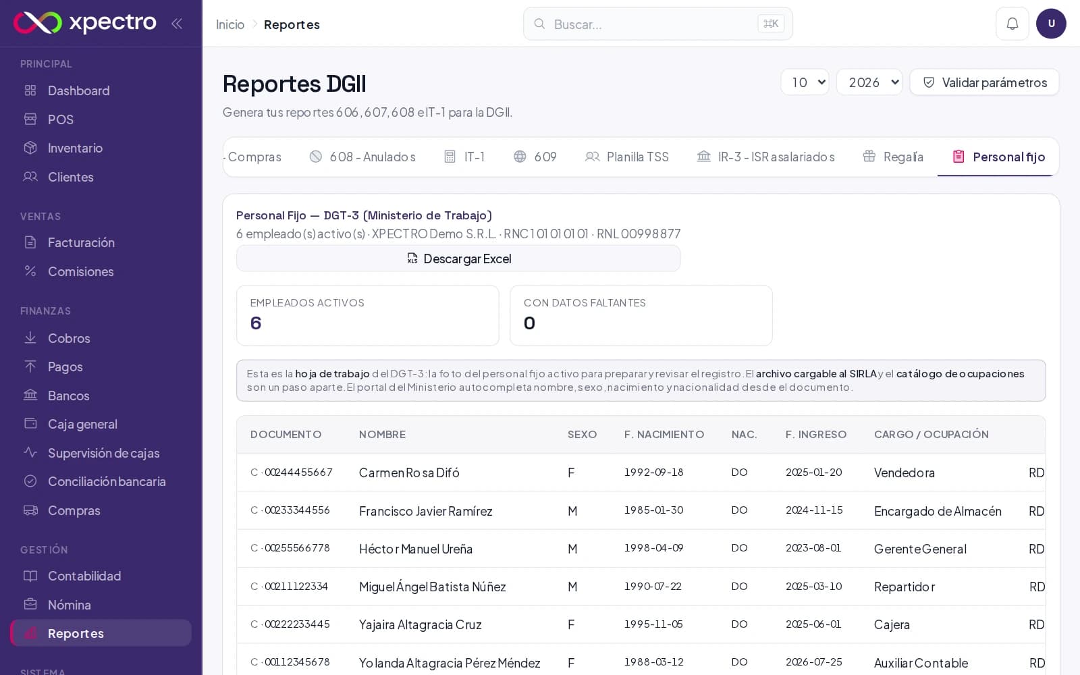Click the Pagos upload-arrow icon
The height and width of the screenshot is (675, 1080).
click(x=30, y=367)
